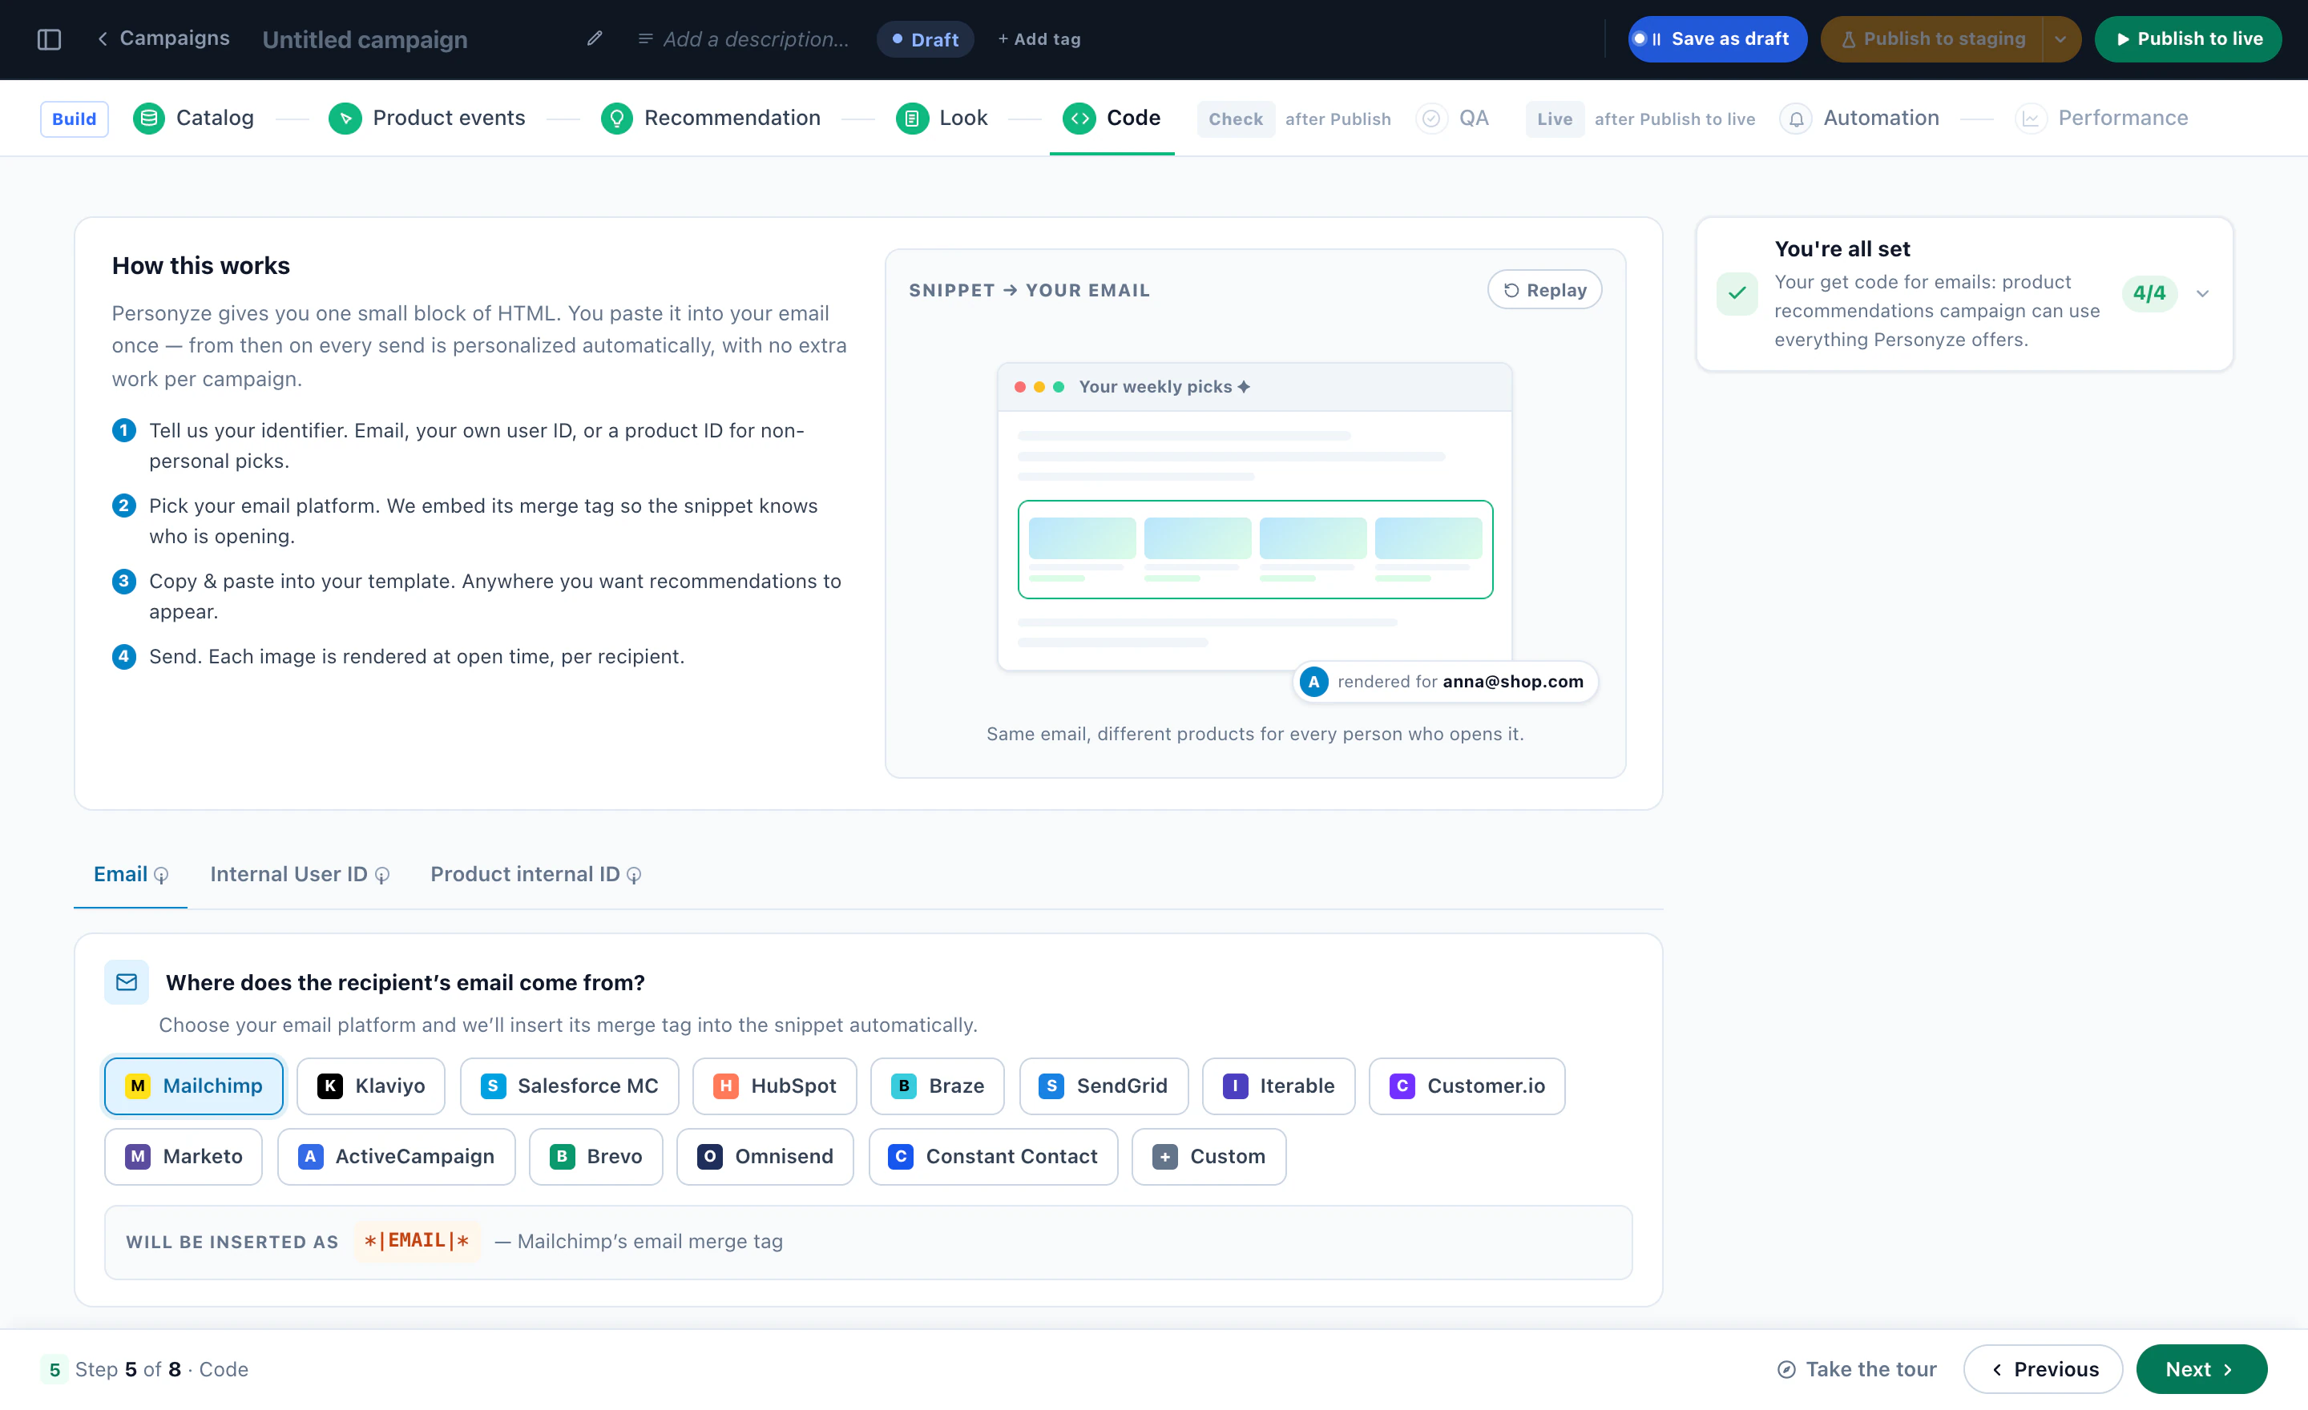2308x1410 pixels.
Task: Click the info icon beside Email tab
Action: [x=161, y=875]
